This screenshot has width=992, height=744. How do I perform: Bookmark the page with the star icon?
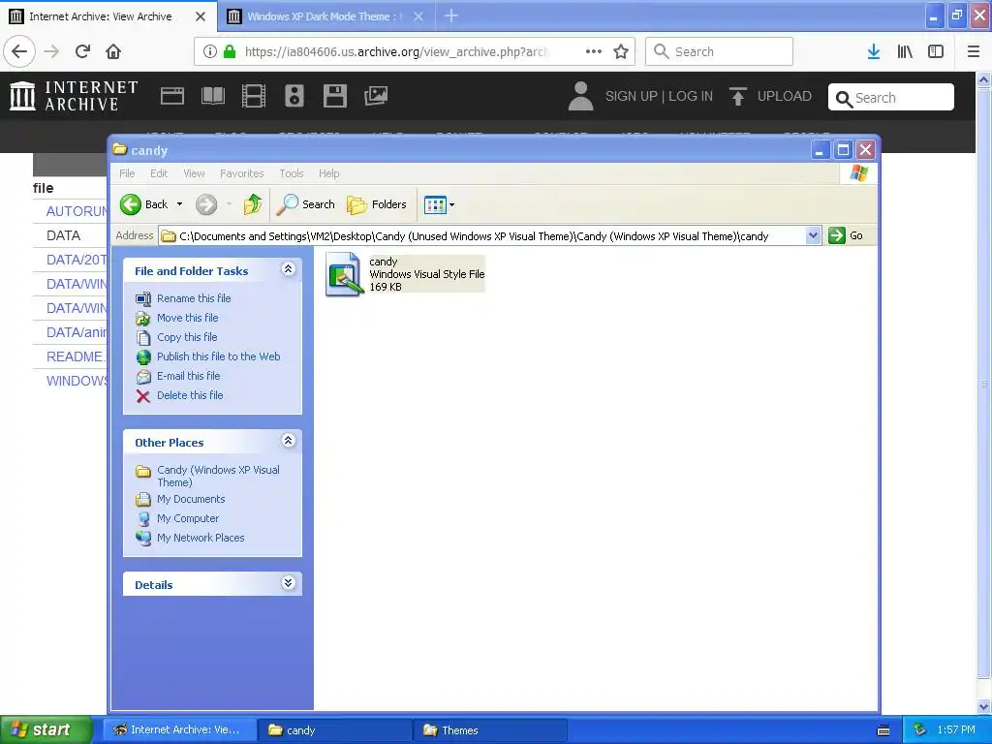point(621,51)
